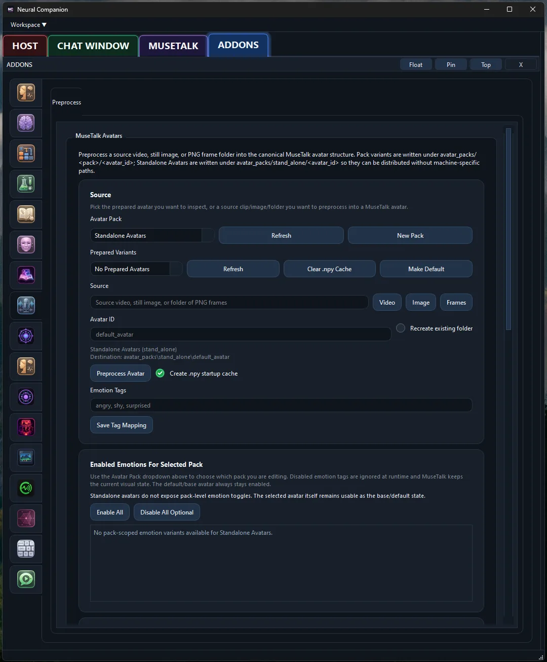This screenshot has height=662, width=547.
Task: Open the pink hexagonal mesh addon icon
Action: coord(26,519)
